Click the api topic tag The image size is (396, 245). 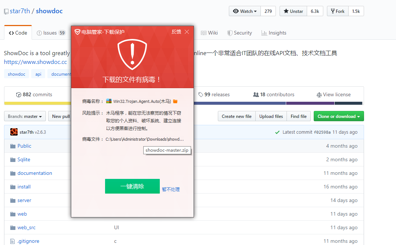click(38, 74)
